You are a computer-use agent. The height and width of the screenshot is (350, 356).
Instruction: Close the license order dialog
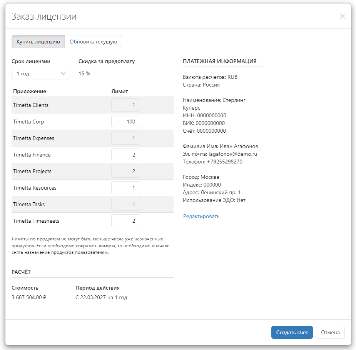(x=342, y=16)
